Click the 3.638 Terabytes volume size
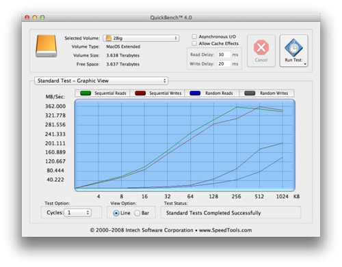The height and width of the screenshot is (267, 342). tap(123, 55)
